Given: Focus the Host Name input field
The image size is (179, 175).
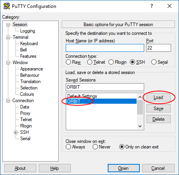Looking at the screenshot, I should pos(105,48).
